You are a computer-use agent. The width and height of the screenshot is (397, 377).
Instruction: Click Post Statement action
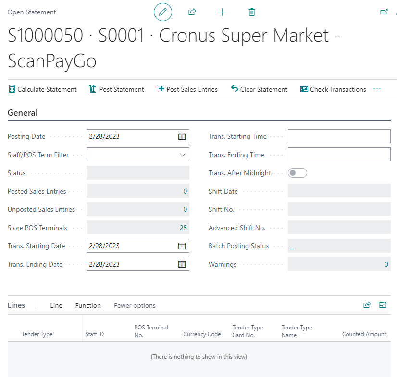click(117, 89)
